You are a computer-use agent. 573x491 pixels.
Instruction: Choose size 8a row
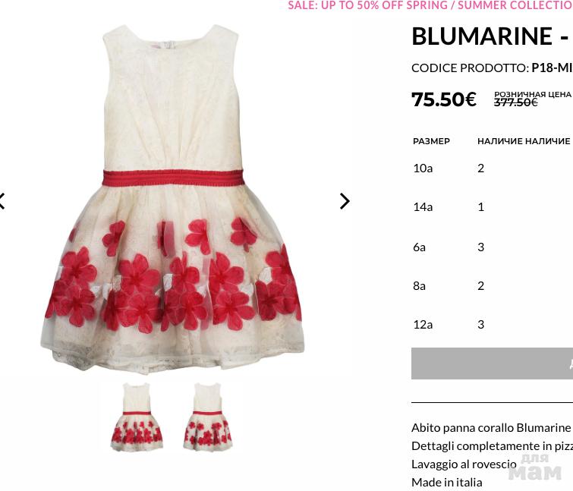click(492, 285)
